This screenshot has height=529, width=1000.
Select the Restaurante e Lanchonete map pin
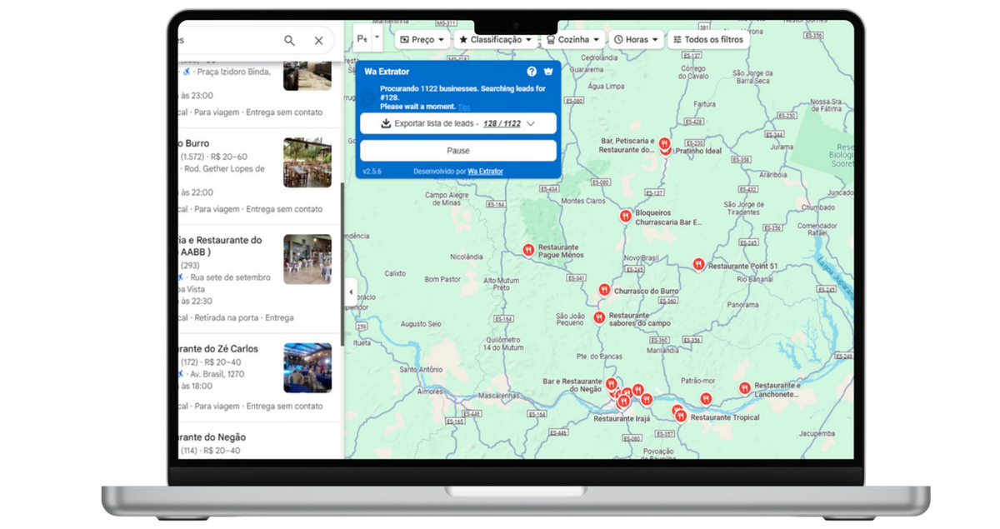tap(744, 387)
